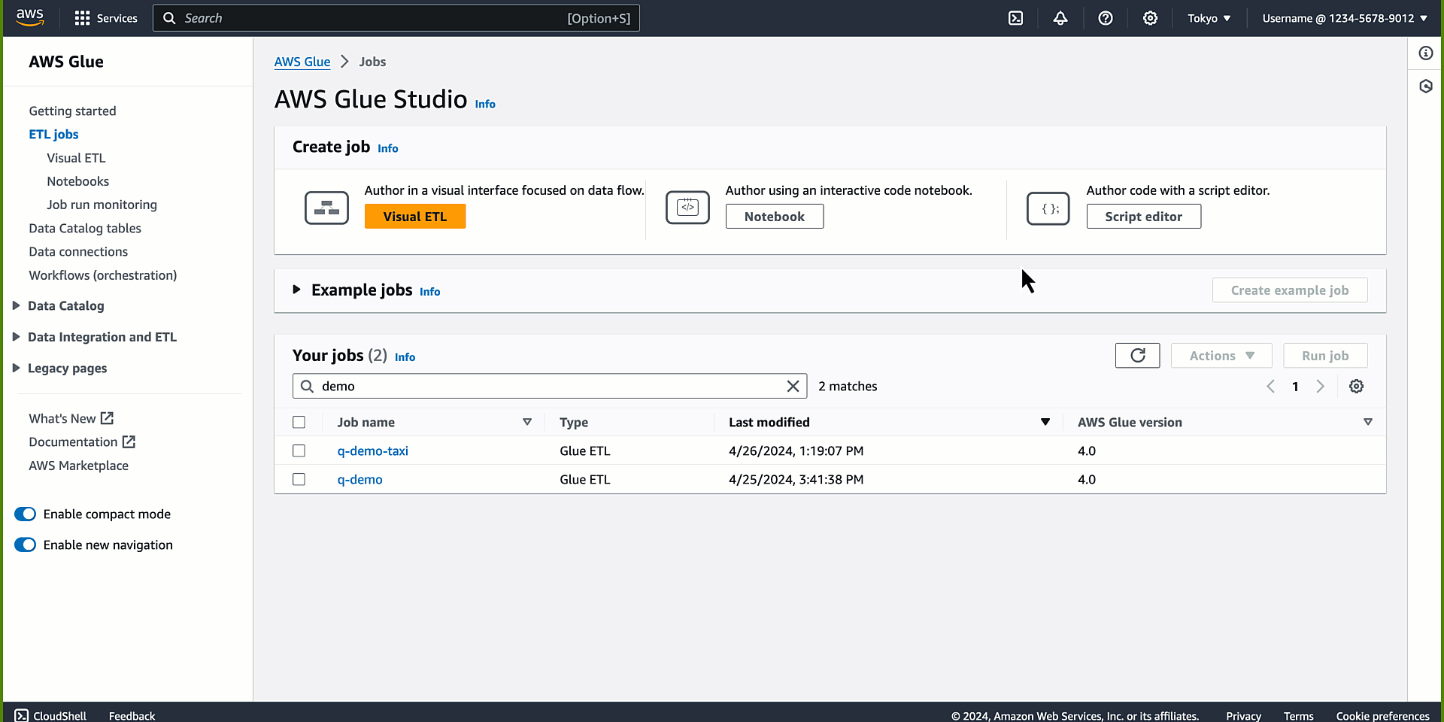This screenshot has width=1444, height=722.
Task: Open the CloudShell terminal icon in top navigation
Action: click(1015, 17)
